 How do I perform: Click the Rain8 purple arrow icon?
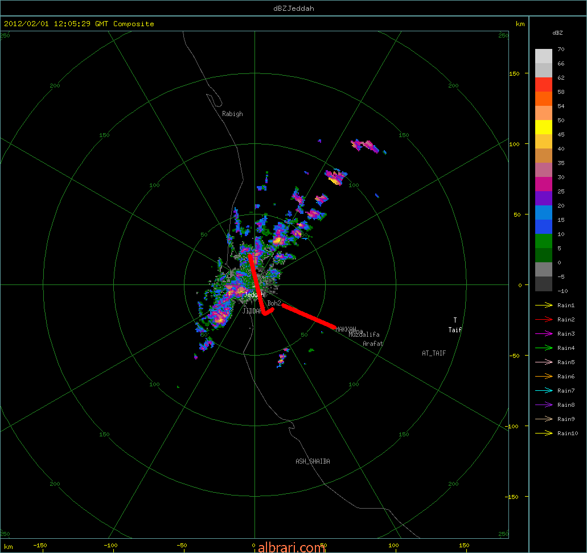pyautogui.click(x=544, y=405)
